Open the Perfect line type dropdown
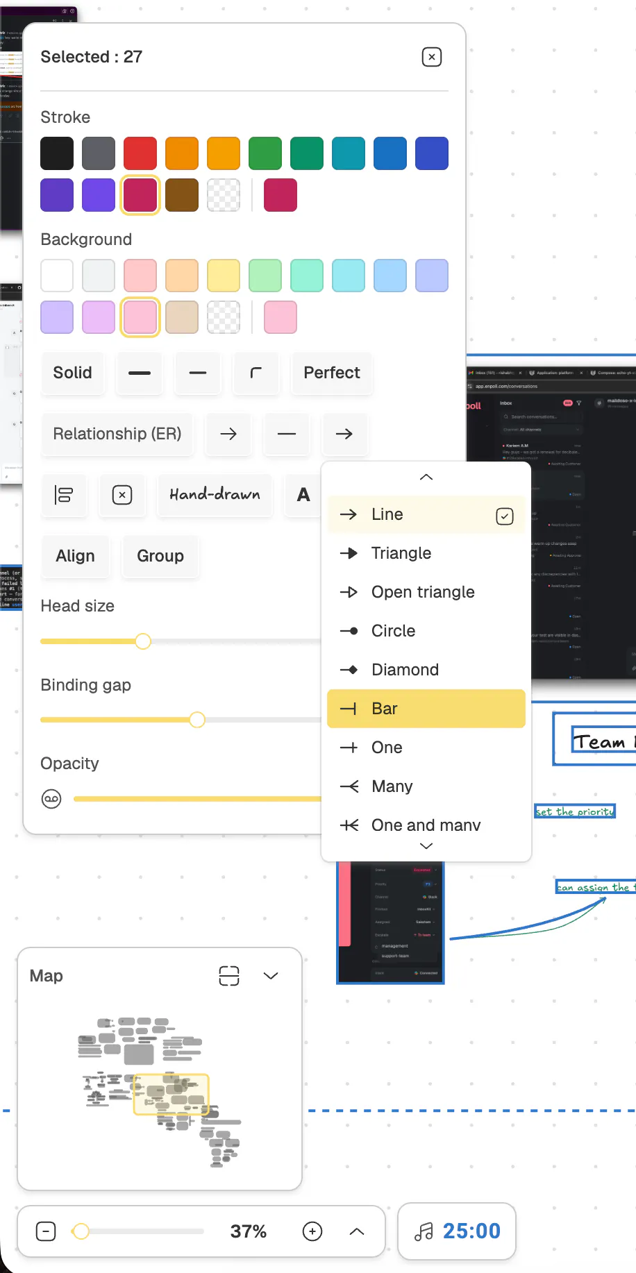Image resolution: width=636 pixels, height=1273 pixels. point(332,373)
